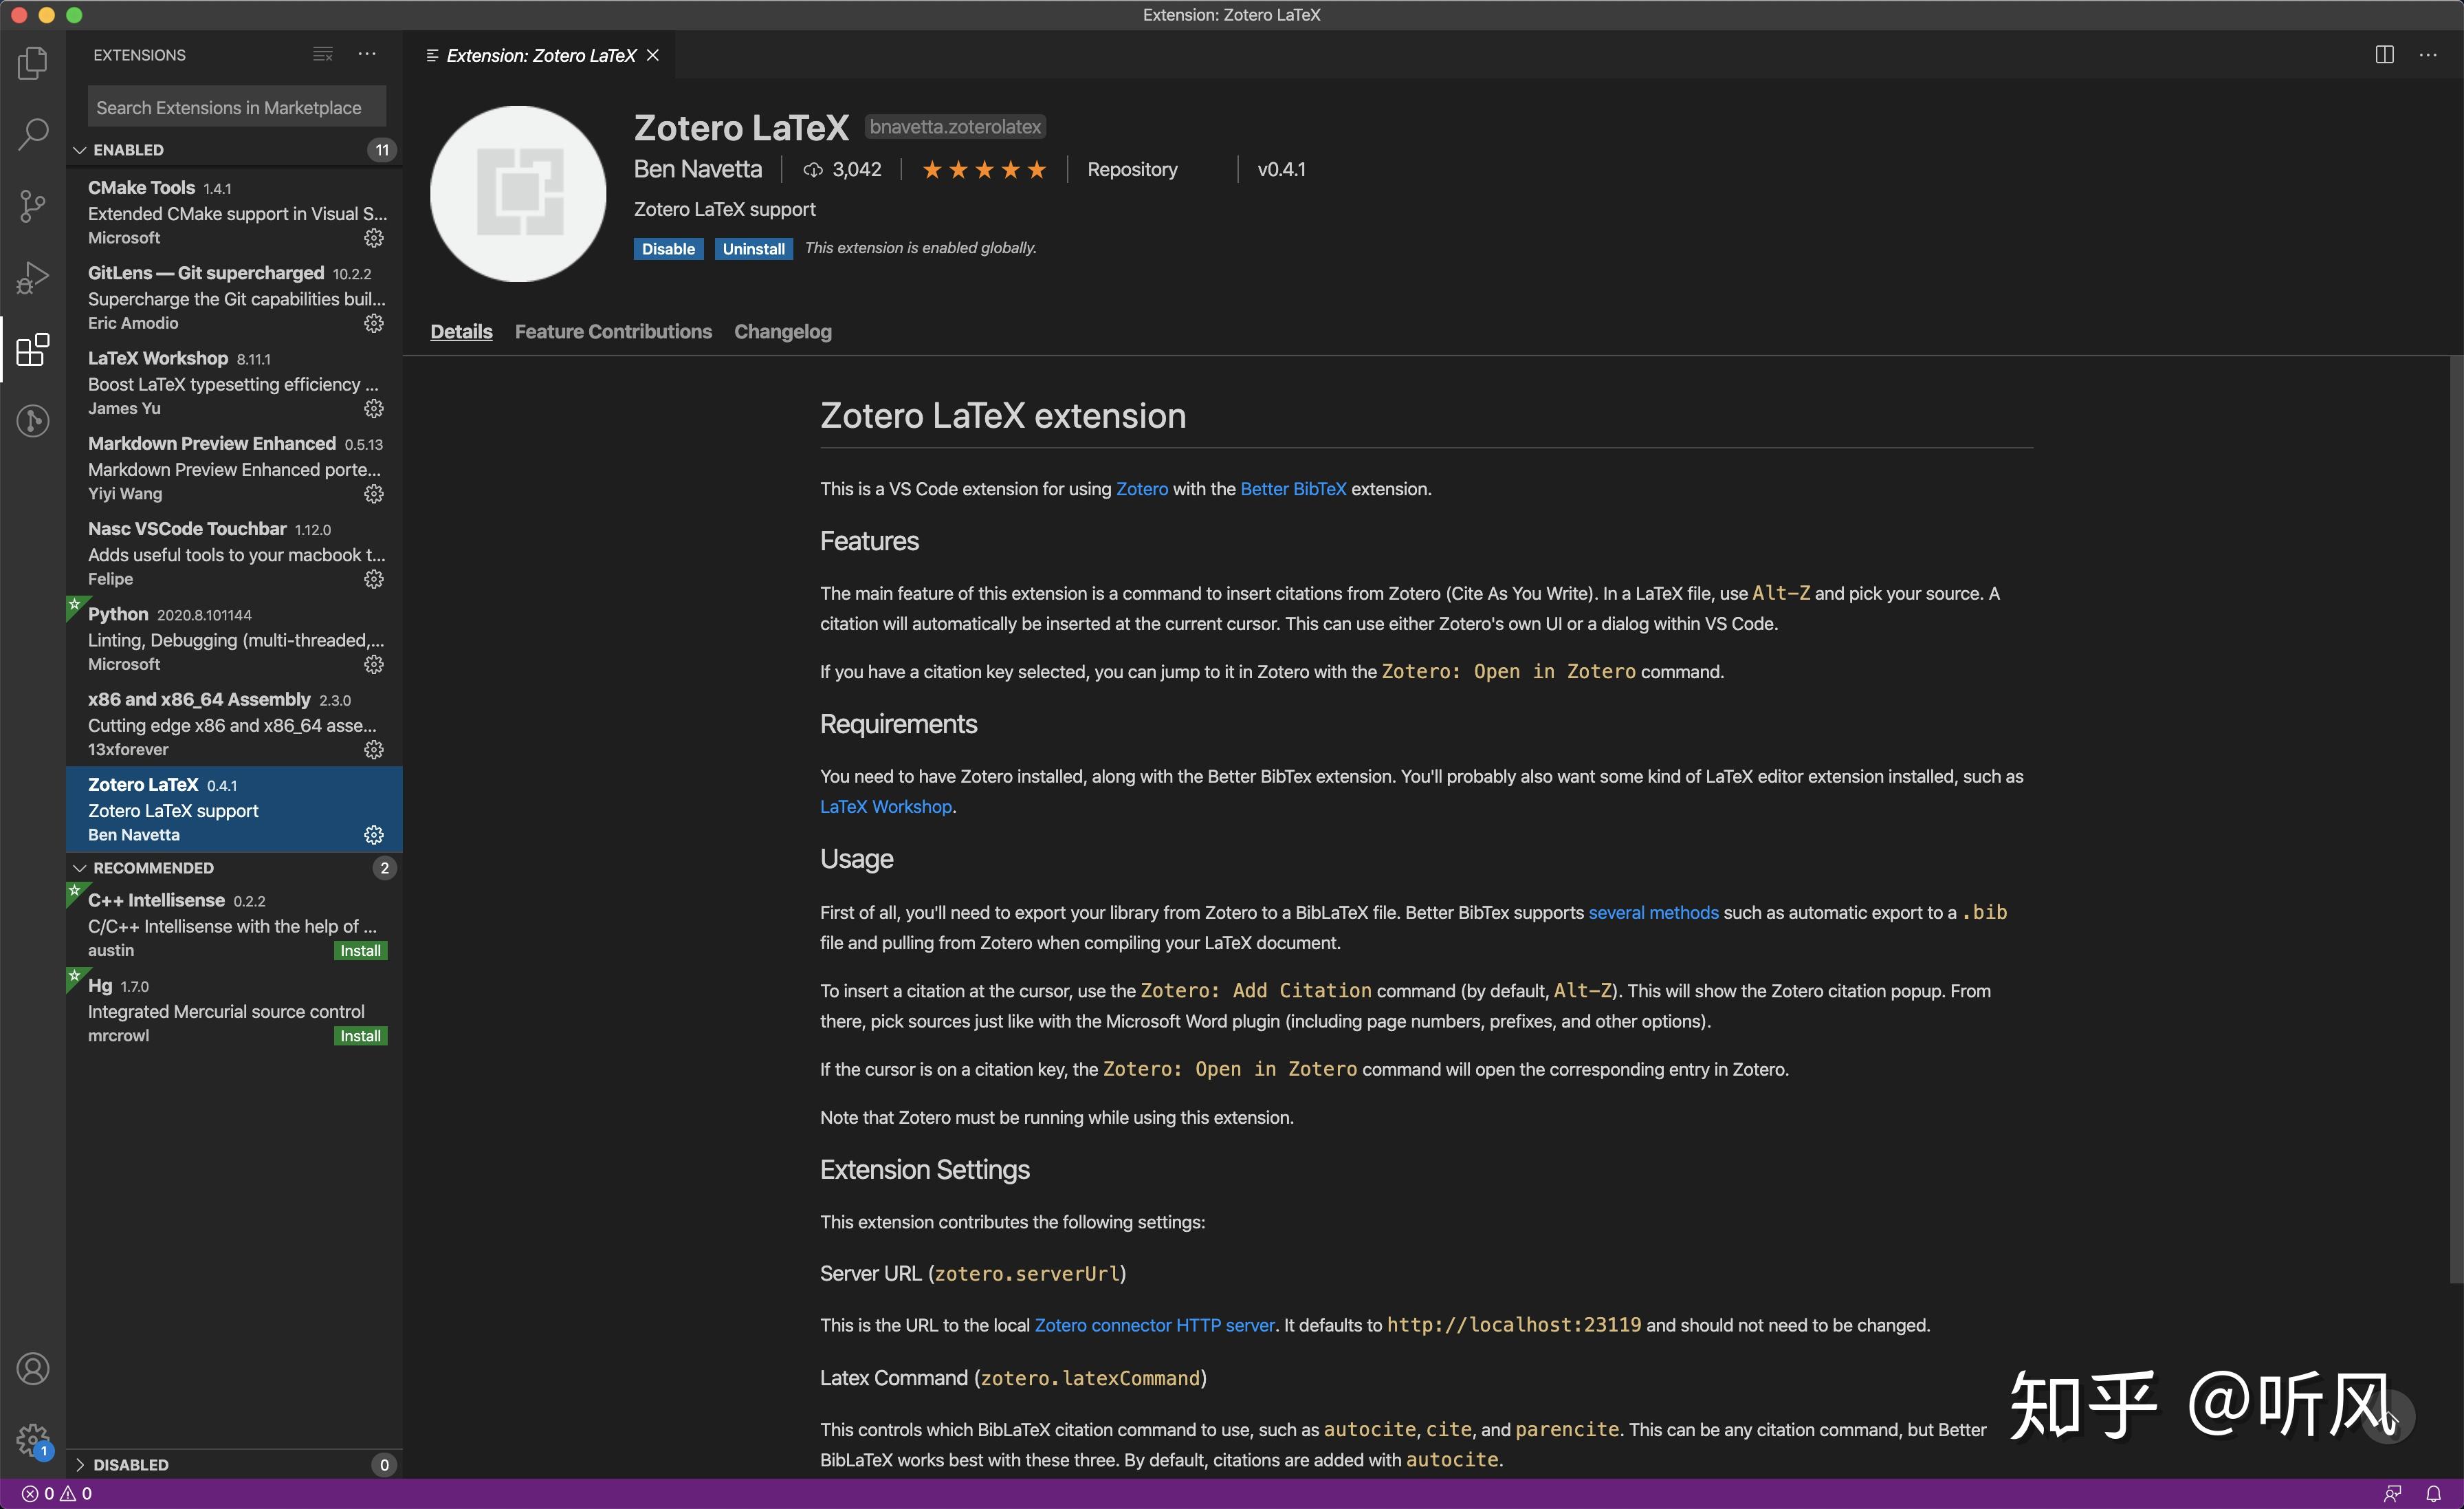This screenshot has height=1509, width=2464.
Task: Select the Markdown Preview Enhanced entry
Action: (233, 467)
